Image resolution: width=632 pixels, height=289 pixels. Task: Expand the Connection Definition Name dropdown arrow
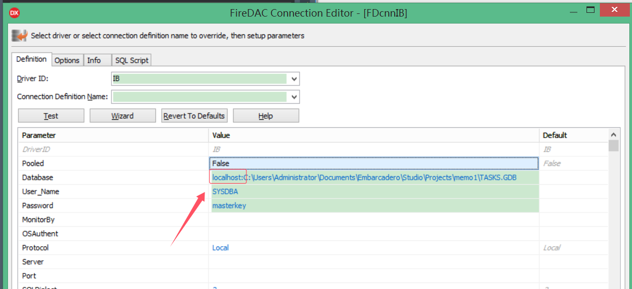coord(294,97)
